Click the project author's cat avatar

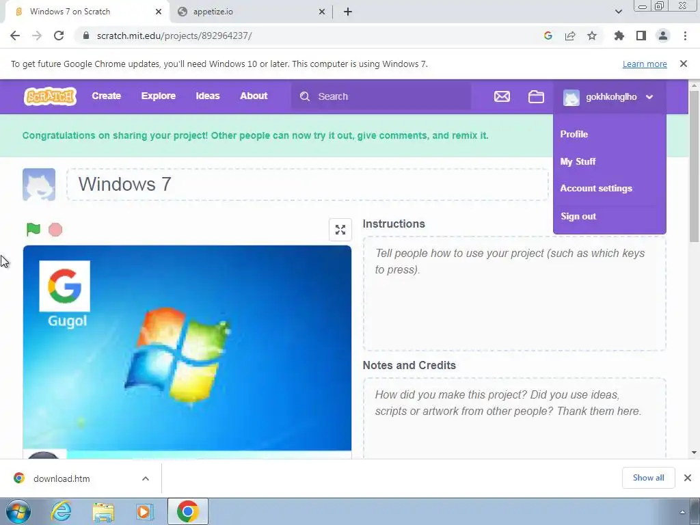[39, 185]
